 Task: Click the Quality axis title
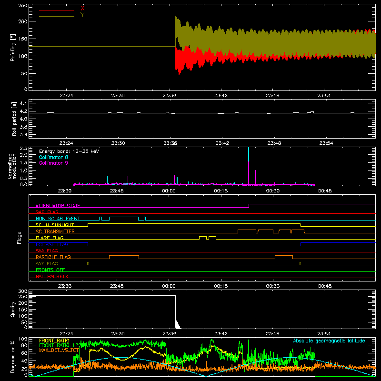pos(13,309)
